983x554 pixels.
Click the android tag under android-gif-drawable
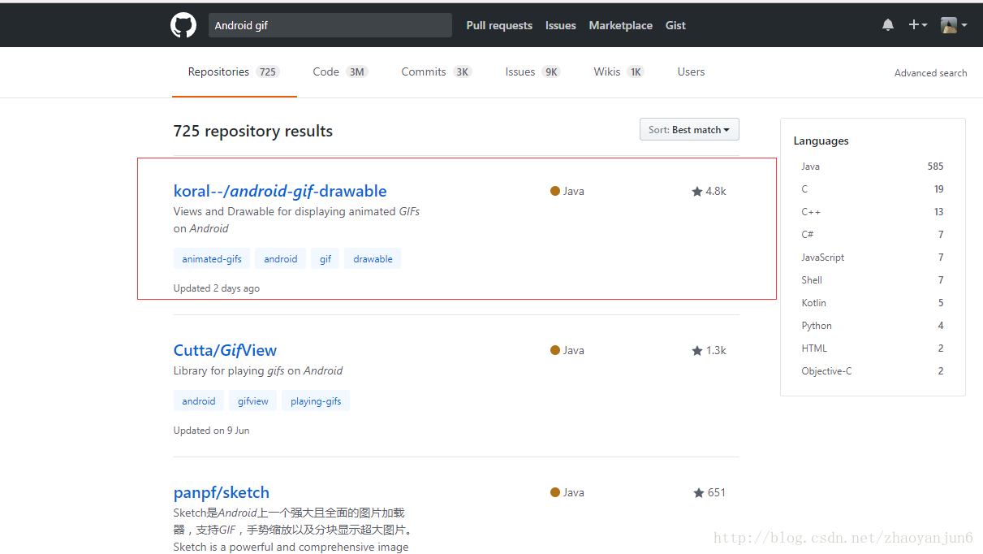[x=281, y=259]
